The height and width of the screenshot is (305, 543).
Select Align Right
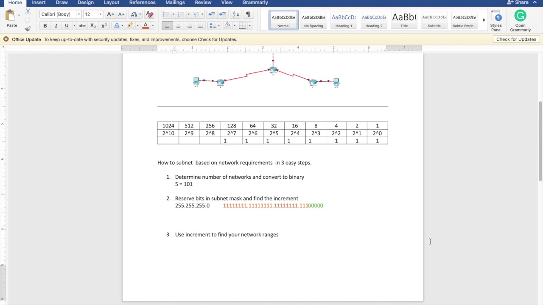[x=189, y=26]
